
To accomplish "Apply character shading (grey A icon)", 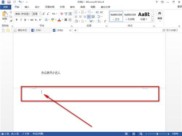I will tap(66, 20).
